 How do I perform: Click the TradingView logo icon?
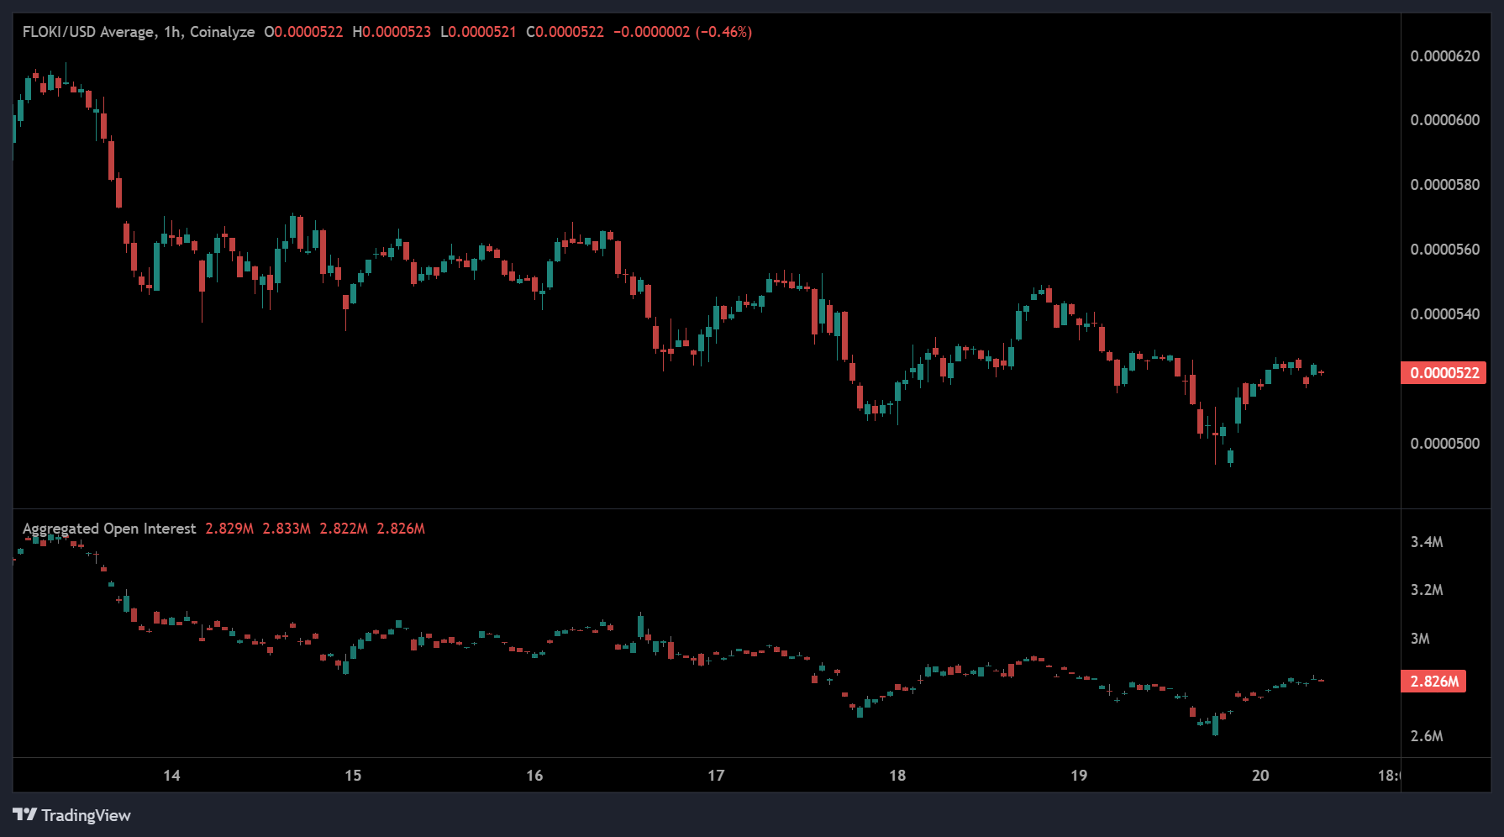click(24, 814)
